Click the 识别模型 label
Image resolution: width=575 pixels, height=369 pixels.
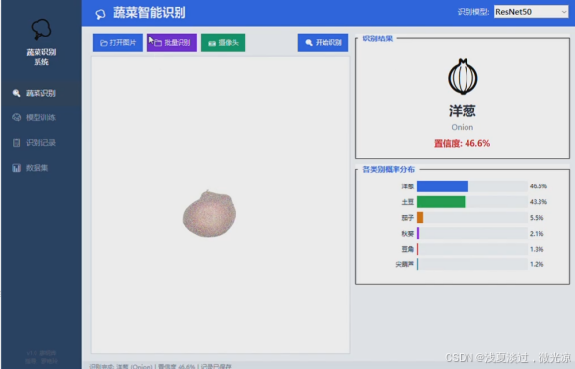pos(473,12)
